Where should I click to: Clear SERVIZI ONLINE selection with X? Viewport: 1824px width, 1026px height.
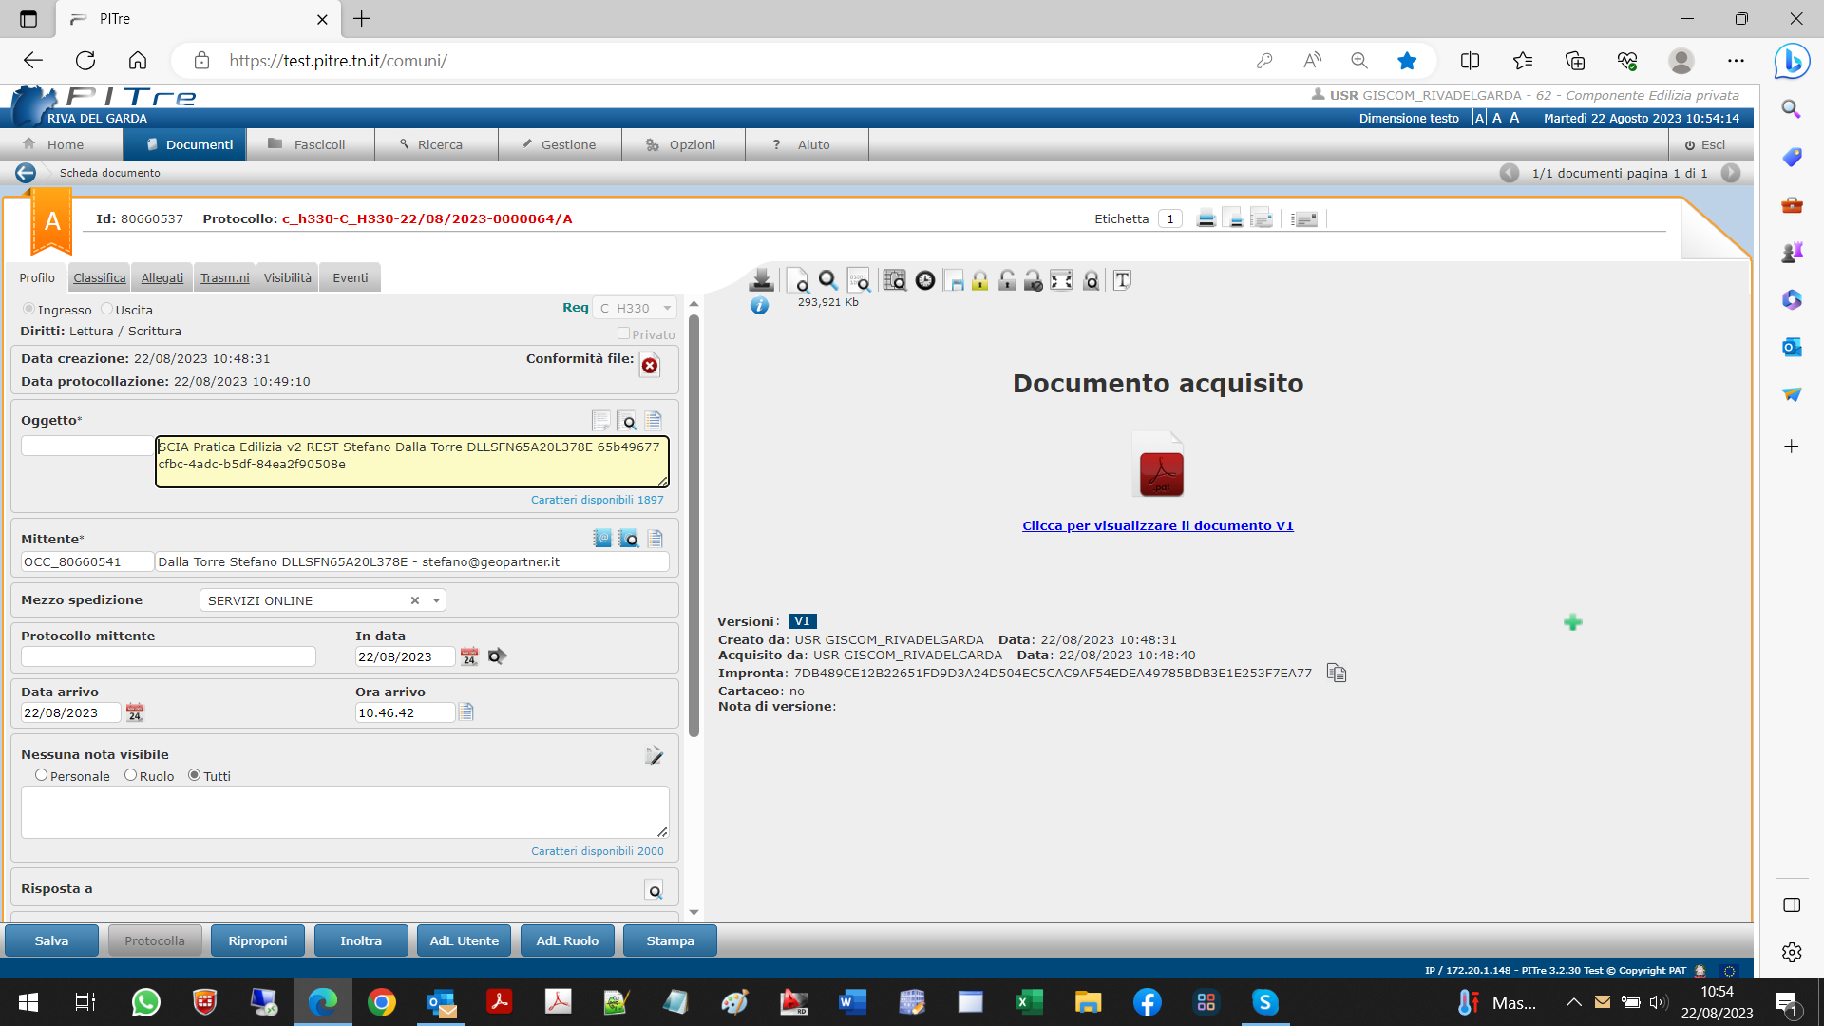[x=415, y=600]
